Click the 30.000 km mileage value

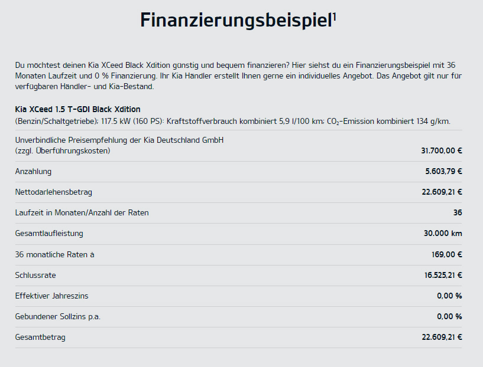point(443,234)
